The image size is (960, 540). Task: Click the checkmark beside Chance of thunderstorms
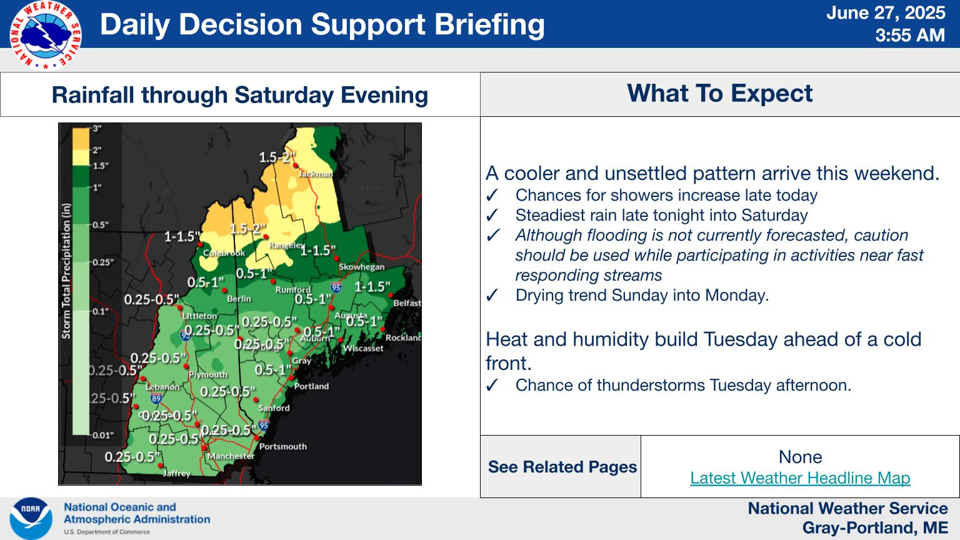point(492,386)
